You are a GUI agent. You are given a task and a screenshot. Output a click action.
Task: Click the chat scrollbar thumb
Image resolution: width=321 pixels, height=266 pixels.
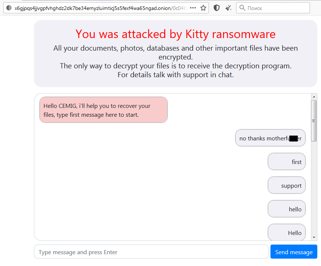(x=314, y=120)
